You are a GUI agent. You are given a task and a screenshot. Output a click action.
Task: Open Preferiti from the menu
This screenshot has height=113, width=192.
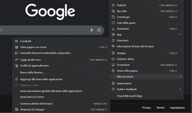(x=146, y=5)
